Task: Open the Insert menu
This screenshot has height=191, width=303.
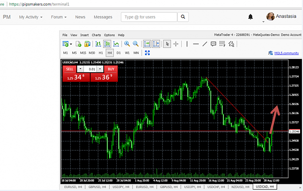Action: tap(84, 35)
